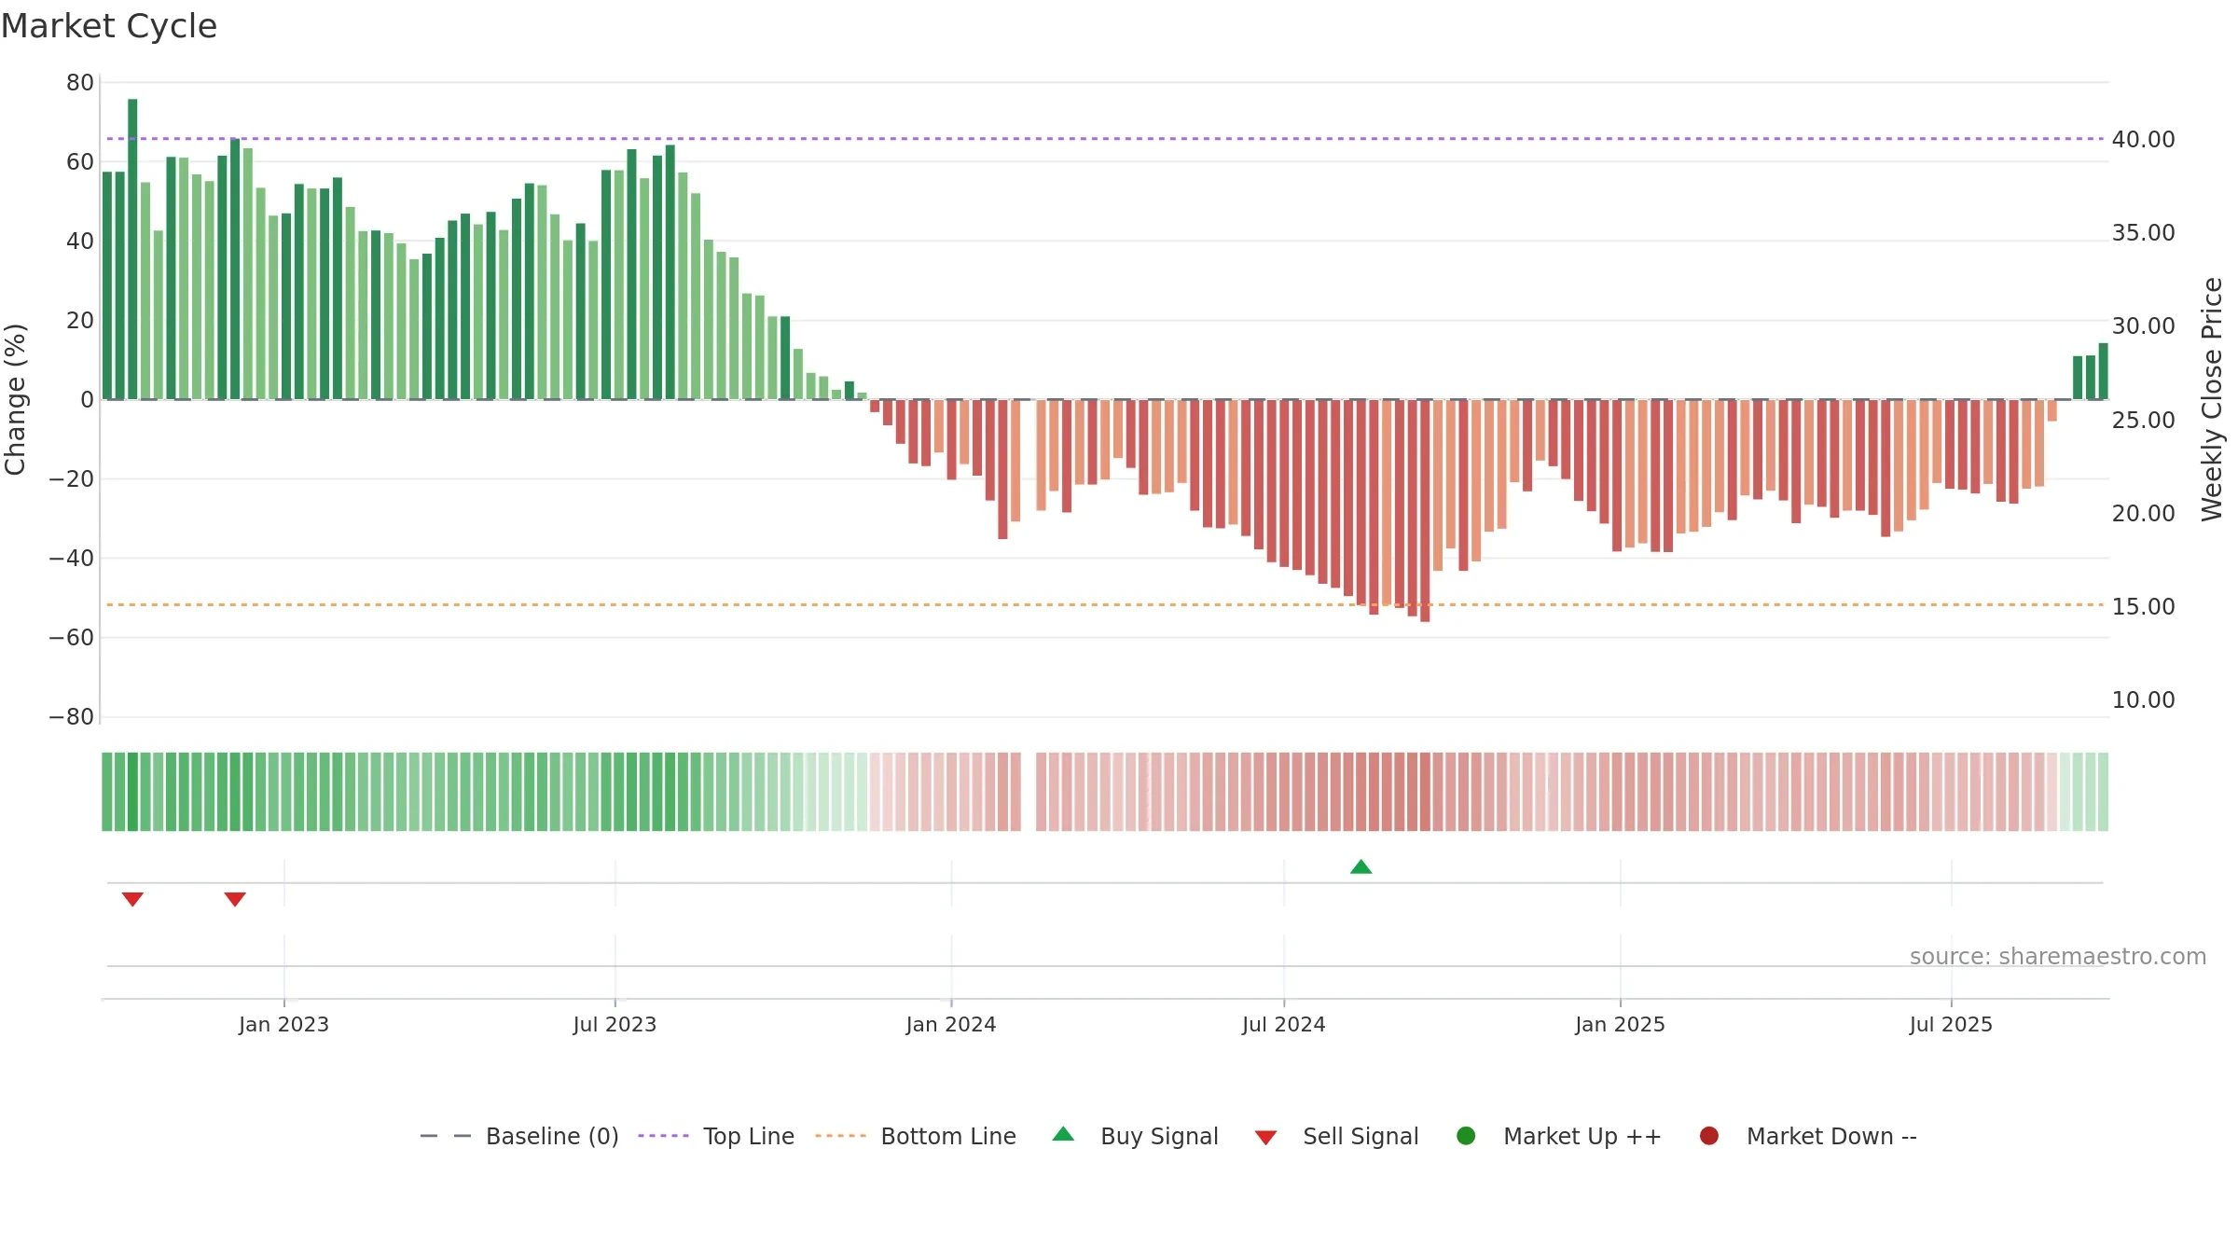Viewport: 2238px width, 1259px height.
Task: Click the 40 left axis tick label
Action: [x=80, y=241]
